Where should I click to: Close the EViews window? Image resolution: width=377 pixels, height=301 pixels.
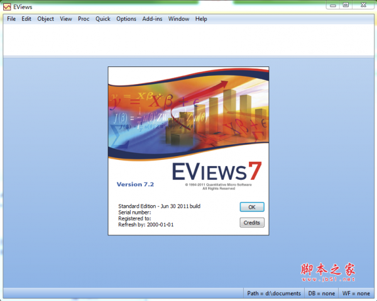tap(363, 5)
